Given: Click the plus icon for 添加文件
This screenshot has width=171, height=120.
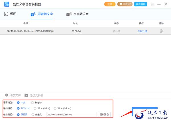Looking at the screenshot, I should pos(7,95).
